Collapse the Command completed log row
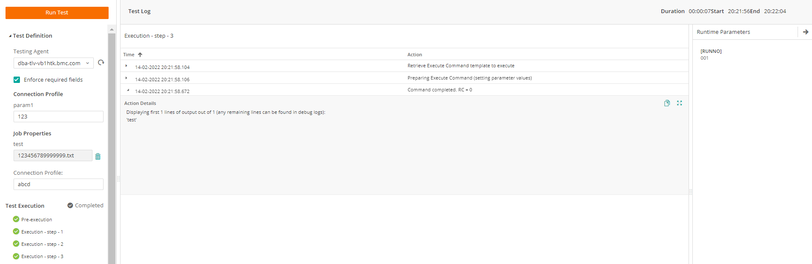 128,90
